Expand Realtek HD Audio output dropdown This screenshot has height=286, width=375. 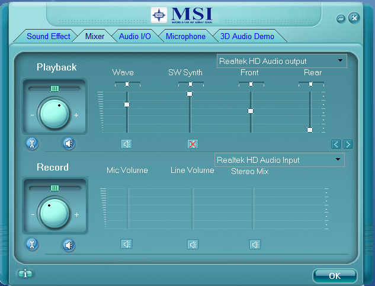click(x=340, y=60)
